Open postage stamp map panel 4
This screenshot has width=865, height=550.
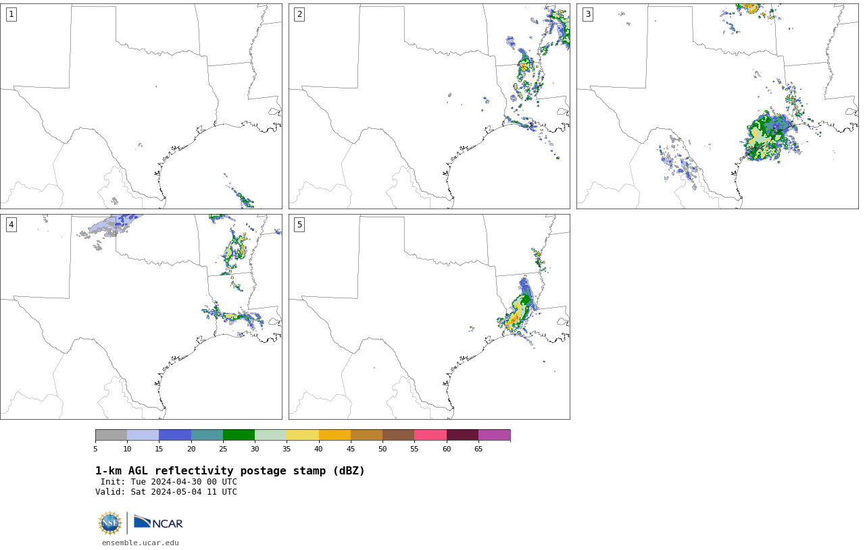tap(141, 317)
